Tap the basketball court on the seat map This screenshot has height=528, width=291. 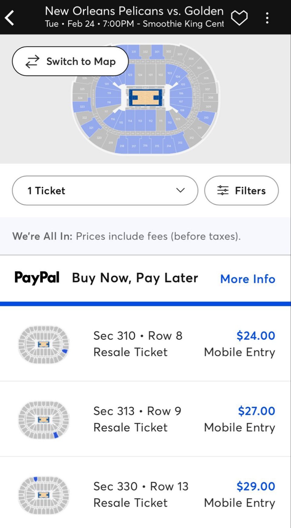point(145,97)
